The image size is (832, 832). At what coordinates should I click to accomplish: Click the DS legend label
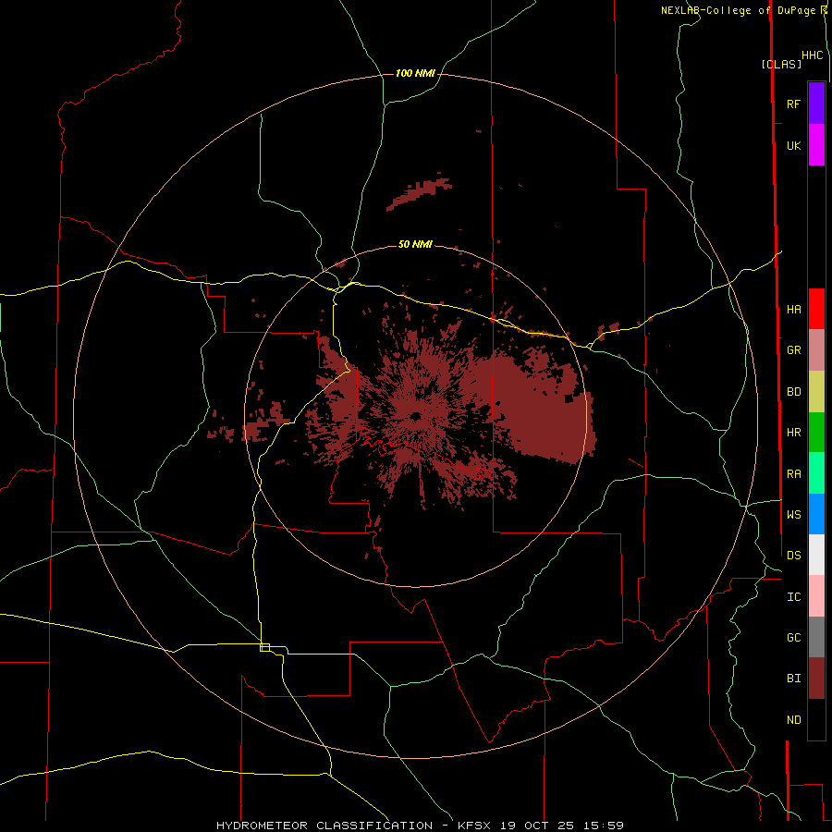pyautogui.click(x=794, y=556)
